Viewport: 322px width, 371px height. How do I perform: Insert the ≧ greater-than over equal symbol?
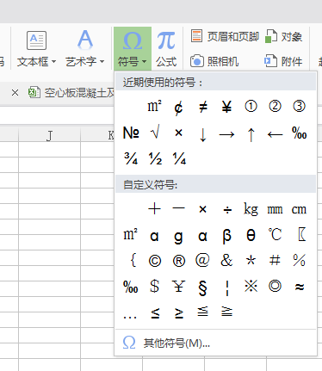pos(226,312)
